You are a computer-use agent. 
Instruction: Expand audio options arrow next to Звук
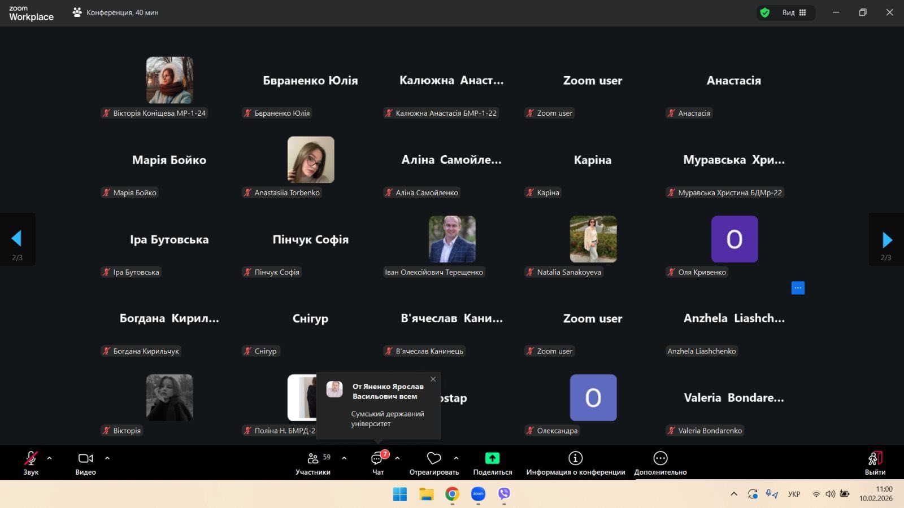pos(49,458)
